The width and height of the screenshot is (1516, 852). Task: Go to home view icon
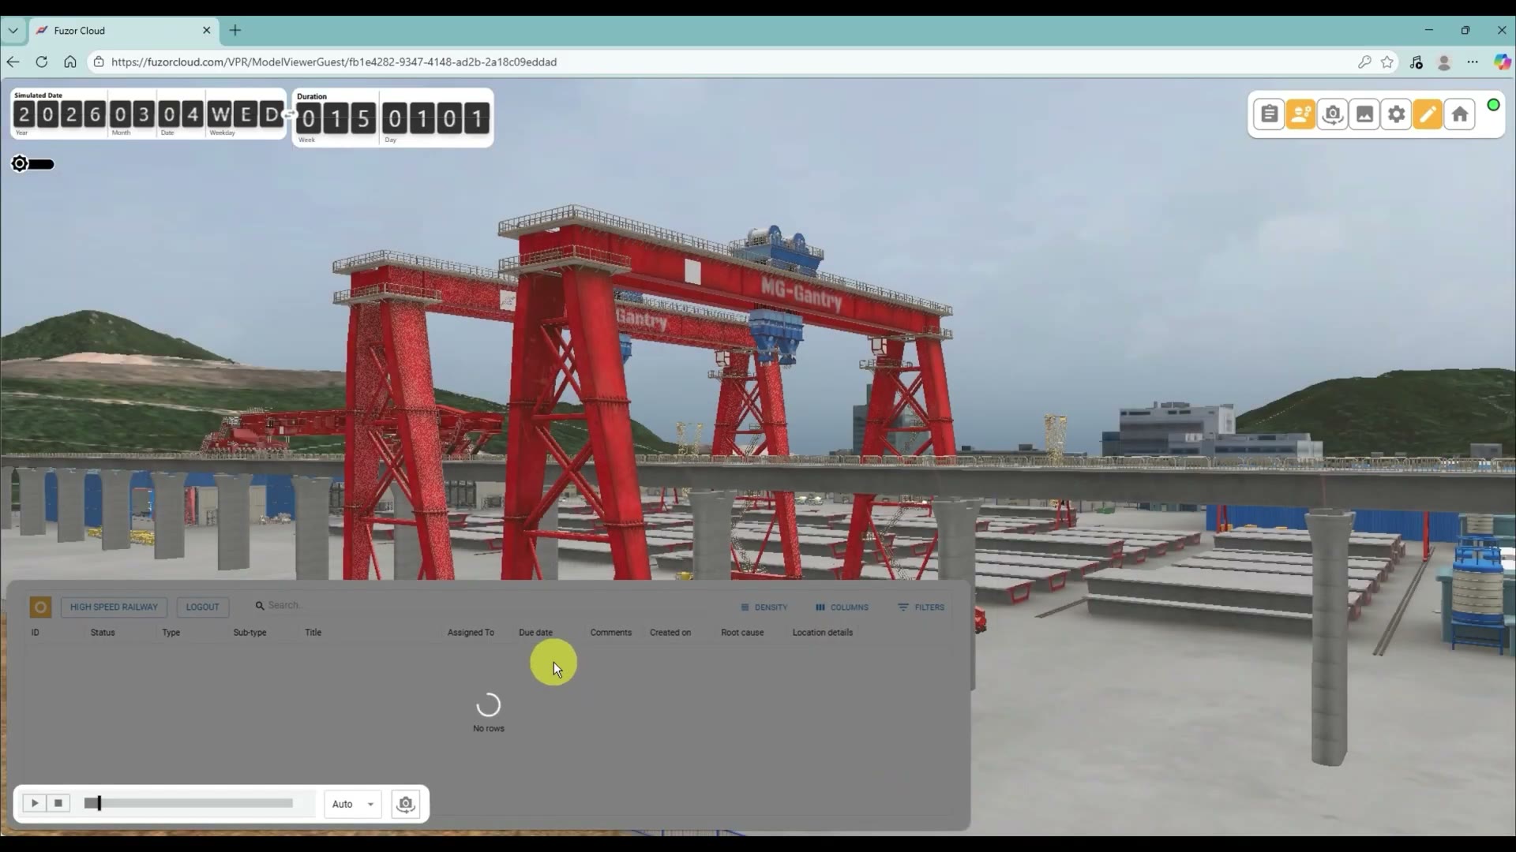pos(1460,114)
